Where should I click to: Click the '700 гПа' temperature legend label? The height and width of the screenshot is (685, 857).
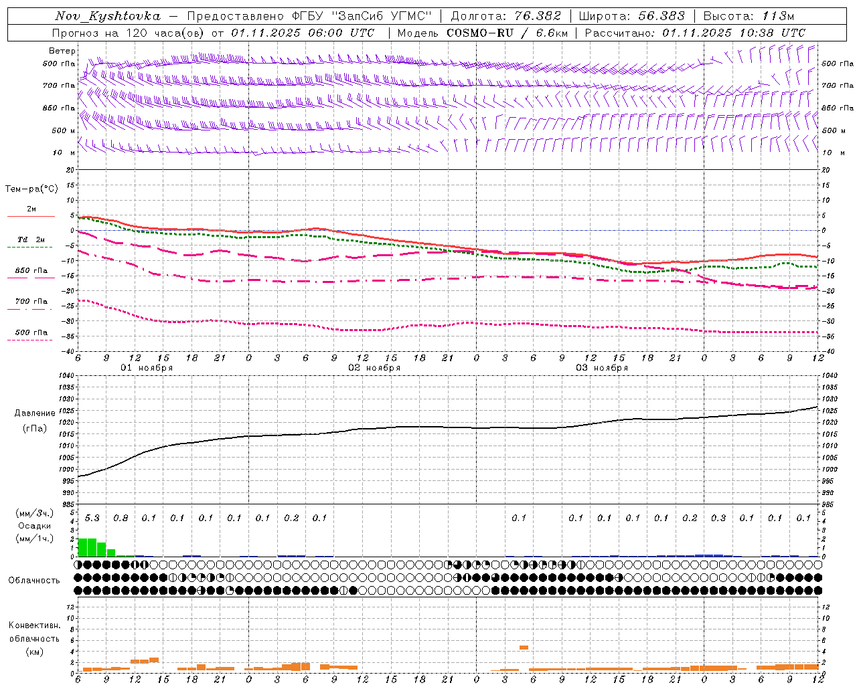31,302
